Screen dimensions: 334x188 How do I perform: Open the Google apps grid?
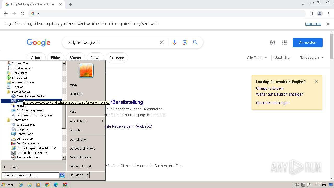284,43
